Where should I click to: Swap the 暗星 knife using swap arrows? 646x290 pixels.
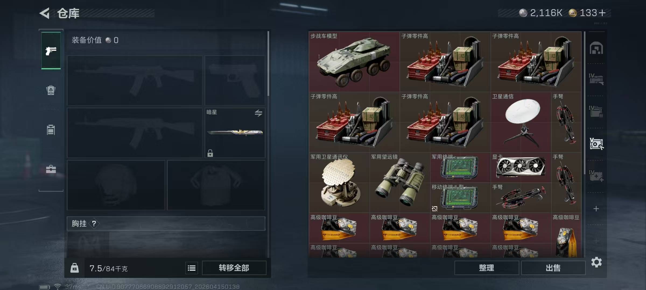pyautogui.click(x=258, y=113)
